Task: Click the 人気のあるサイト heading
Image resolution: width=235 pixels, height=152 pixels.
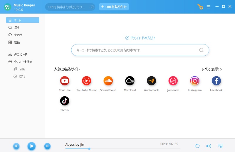Action: (x=67, y=69)
